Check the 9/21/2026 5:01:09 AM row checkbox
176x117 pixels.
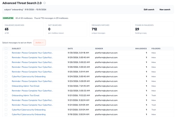[x=6, y=105]
